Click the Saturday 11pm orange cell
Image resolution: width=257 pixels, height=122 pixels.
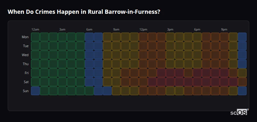coord(242,82)
